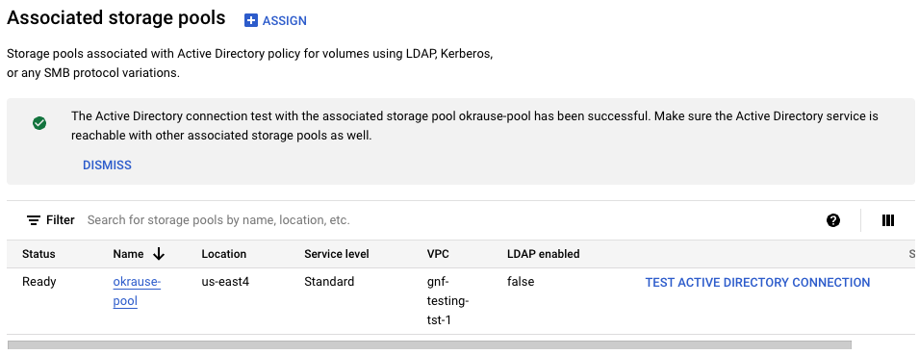Dismiss the Active Directory connection test notice
The width and height of the screenshot is (919, 355).
coord(107,165)
